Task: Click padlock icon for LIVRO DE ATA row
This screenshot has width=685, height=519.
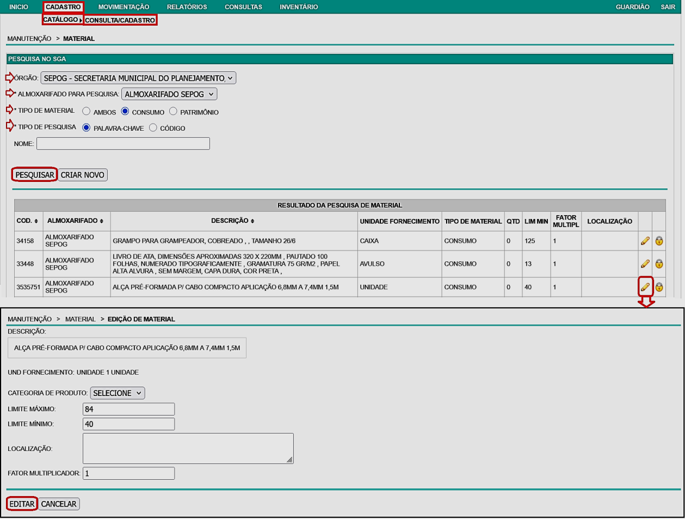Action: [x=659, y=264]
